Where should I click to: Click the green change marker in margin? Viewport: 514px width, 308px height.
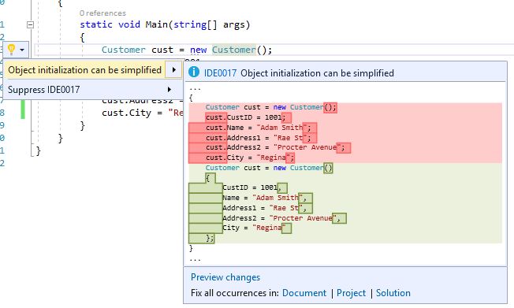tap(23, 109)
